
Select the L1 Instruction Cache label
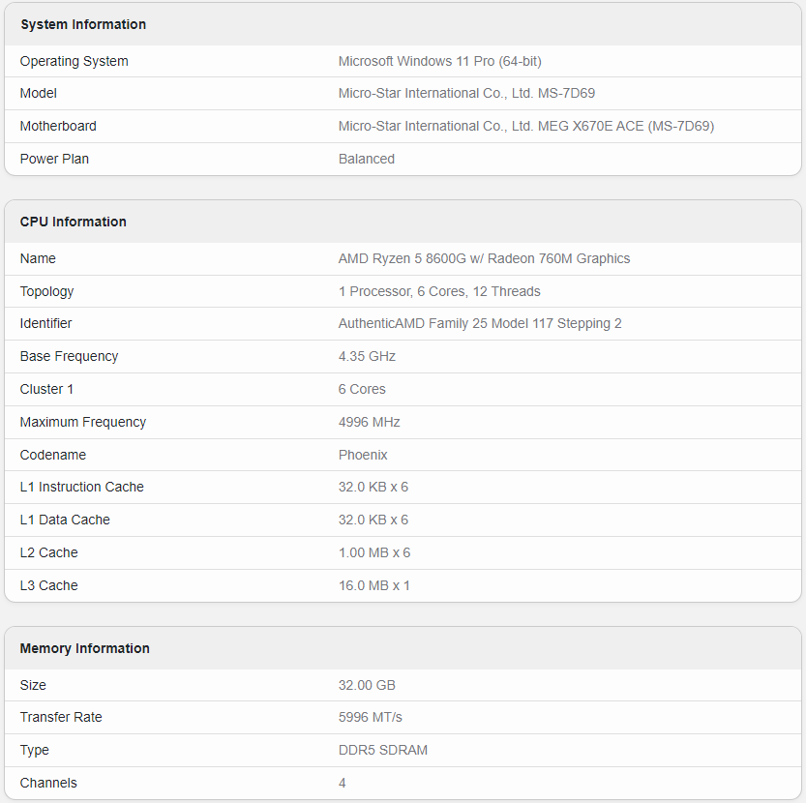tap(82, 487)
